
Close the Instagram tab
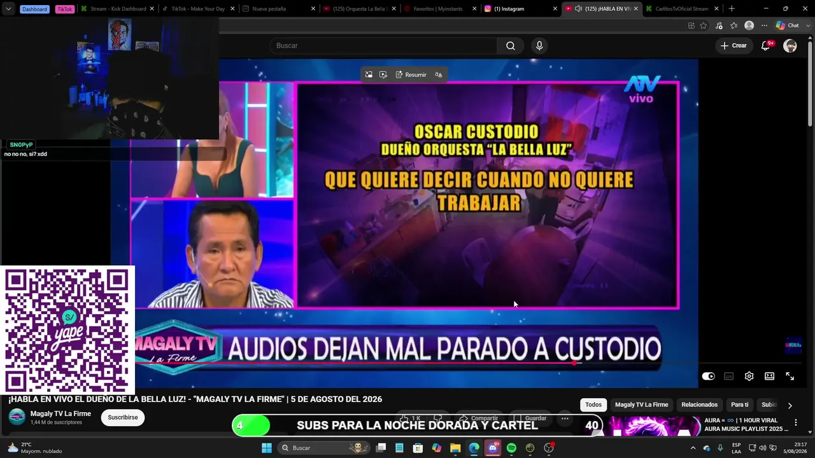tap(555, 9)
